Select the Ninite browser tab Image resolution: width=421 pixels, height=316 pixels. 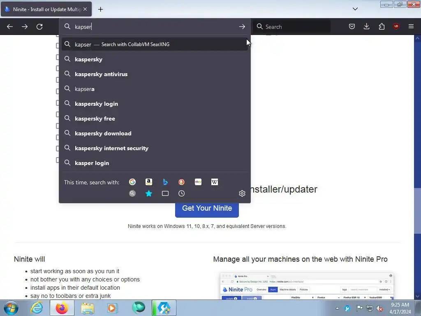click(46, 9)
